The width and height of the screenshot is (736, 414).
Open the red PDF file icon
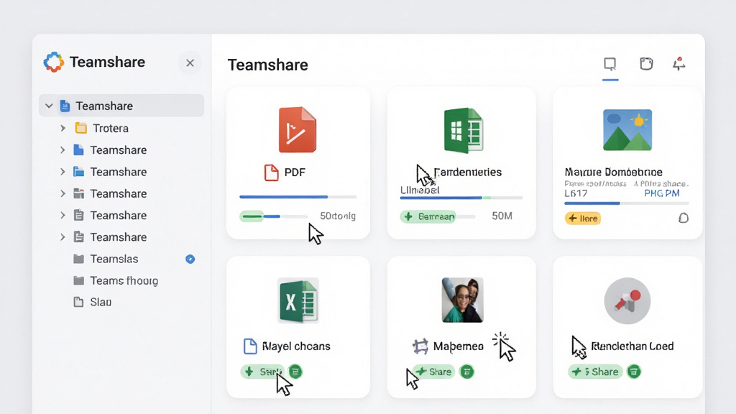pos(298,130)
